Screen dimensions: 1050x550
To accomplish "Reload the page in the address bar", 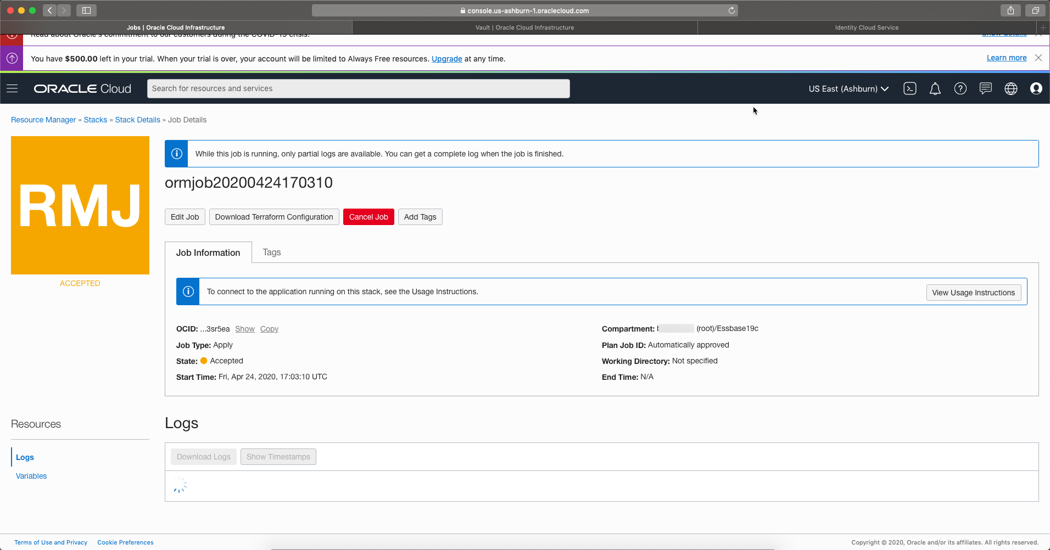I will (731, 10).
